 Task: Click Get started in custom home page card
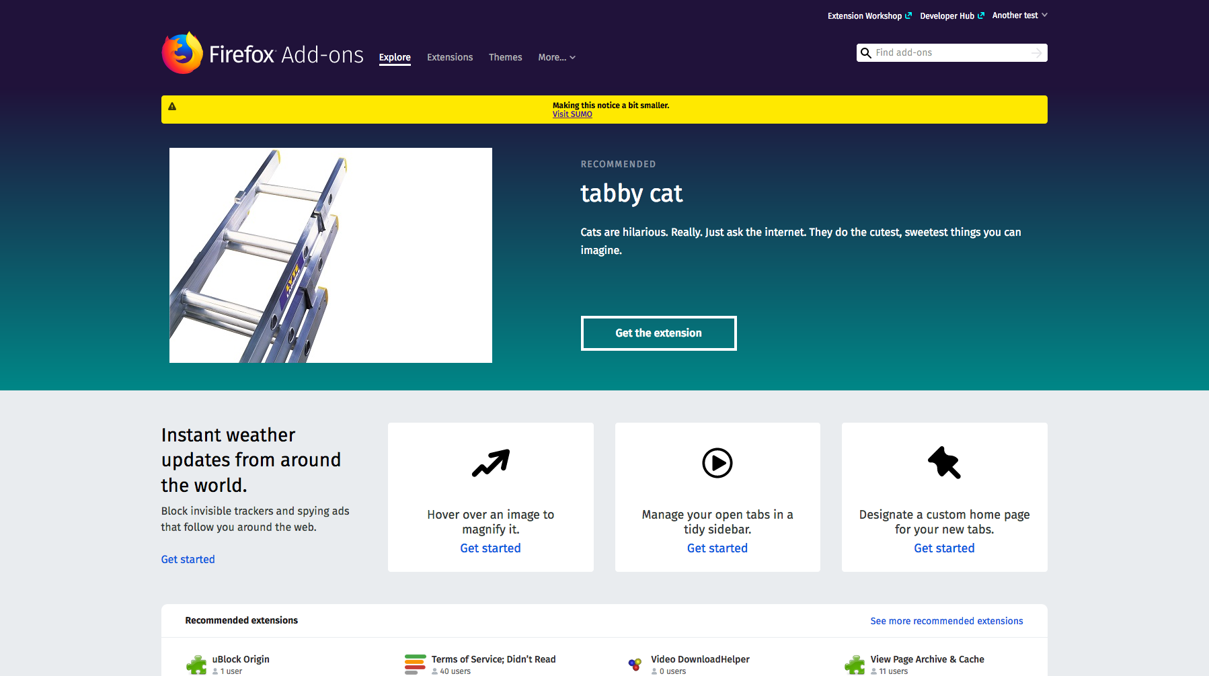(x=944, y=548)
